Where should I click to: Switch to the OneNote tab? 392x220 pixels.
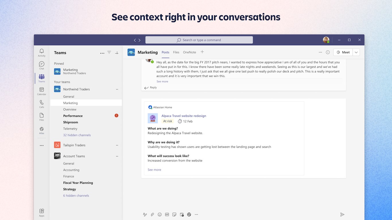tap(189, 52)
